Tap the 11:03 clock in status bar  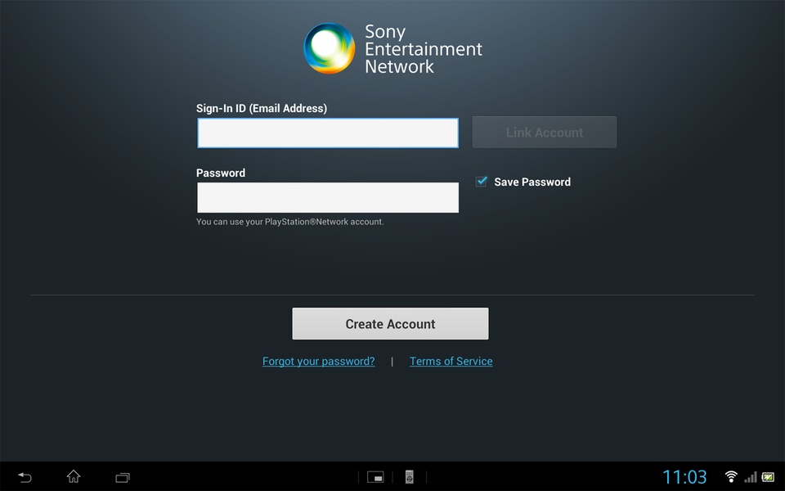click(684, 477)
